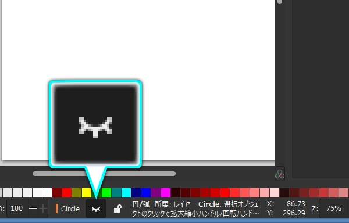Viewport: 349px width, 223px height.
Task: Pick the purple palette swatch
Action: (x=156, y=193)
